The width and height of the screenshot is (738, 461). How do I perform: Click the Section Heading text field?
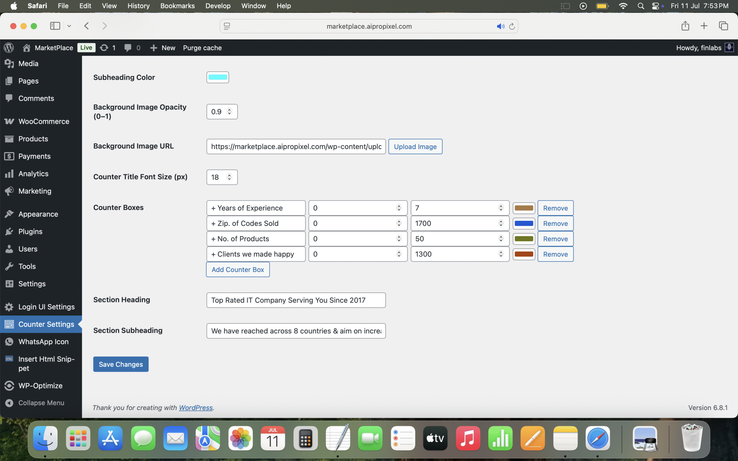(296, 300)
